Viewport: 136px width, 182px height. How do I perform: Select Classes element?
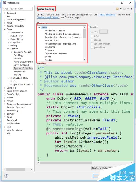pos(49,50)
